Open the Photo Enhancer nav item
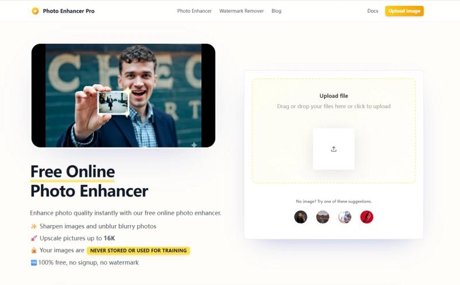This screenshot has height=285, width=460. click(194, 11)
